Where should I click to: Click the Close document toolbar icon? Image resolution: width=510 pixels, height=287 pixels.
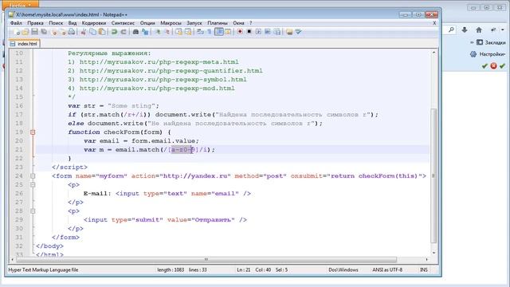tap(54, 32)
